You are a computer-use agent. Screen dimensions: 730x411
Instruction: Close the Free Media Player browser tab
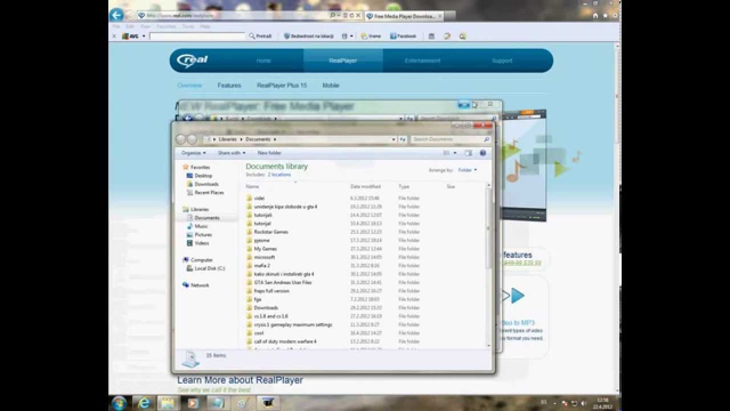pyautogui.click(x=441, y=16)
